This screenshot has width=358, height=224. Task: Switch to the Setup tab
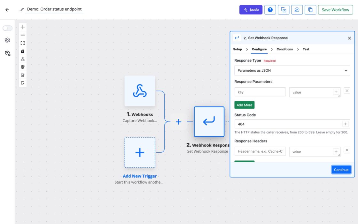237,49
